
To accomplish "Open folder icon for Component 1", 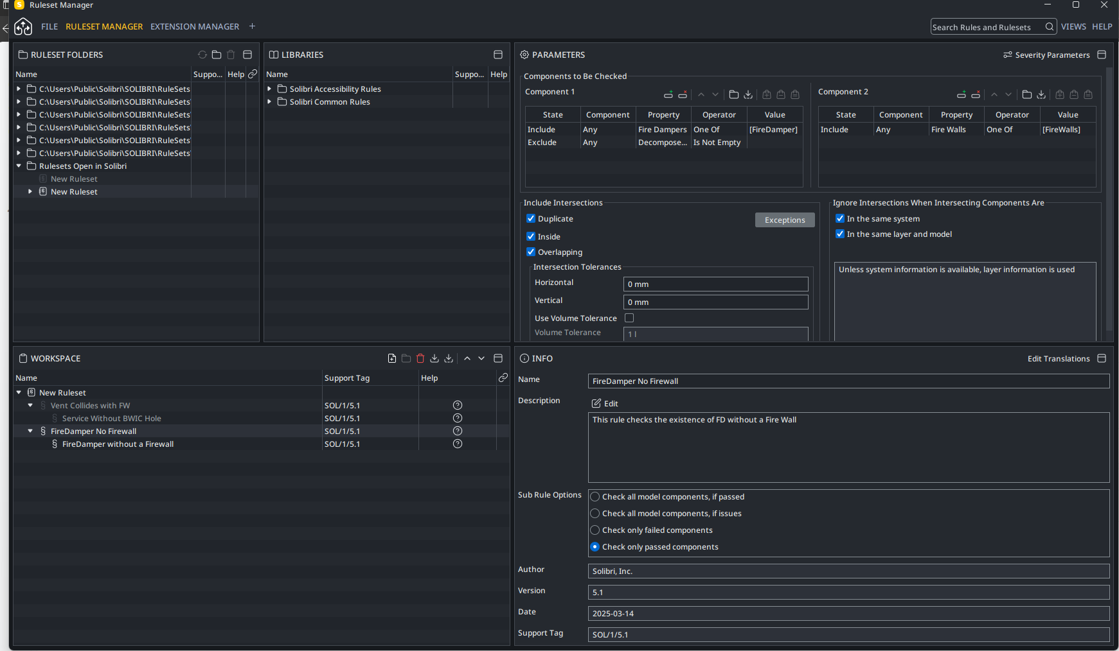I will pyautogui.click(x=734, y=94).
